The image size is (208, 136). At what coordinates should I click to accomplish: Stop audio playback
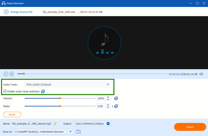click(12, 74)
